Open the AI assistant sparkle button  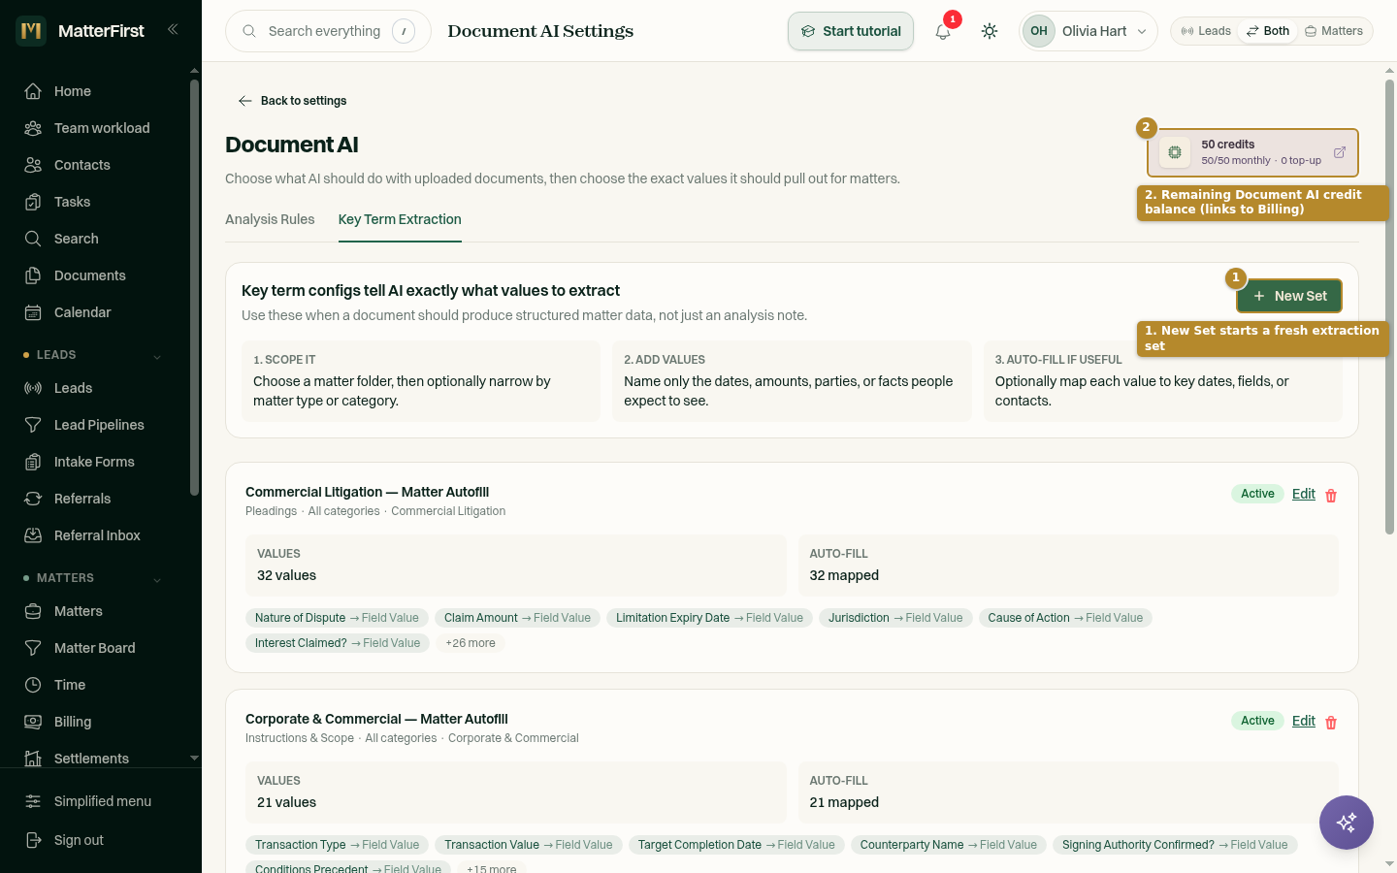coord(1347,823)
